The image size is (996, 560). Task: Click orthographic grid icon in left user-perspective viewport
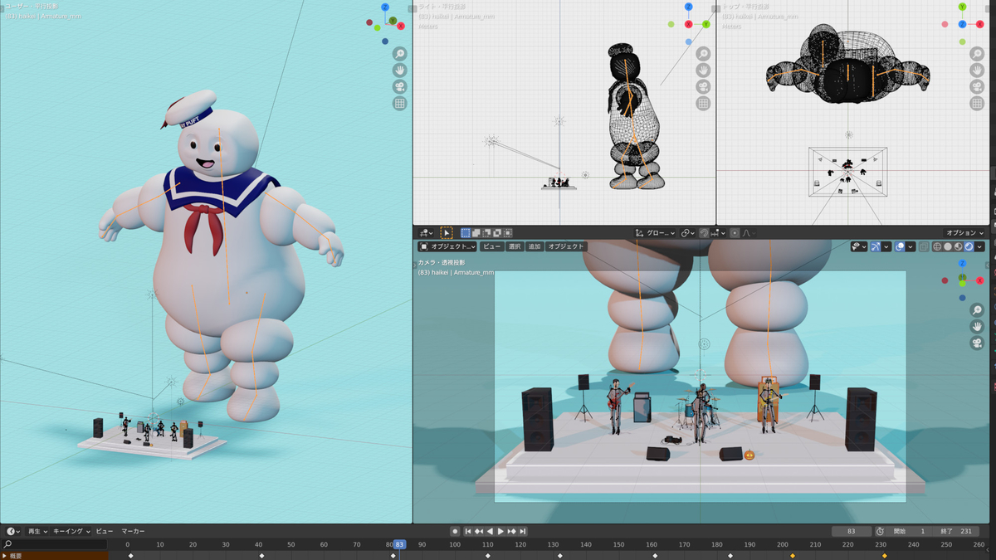399,104
